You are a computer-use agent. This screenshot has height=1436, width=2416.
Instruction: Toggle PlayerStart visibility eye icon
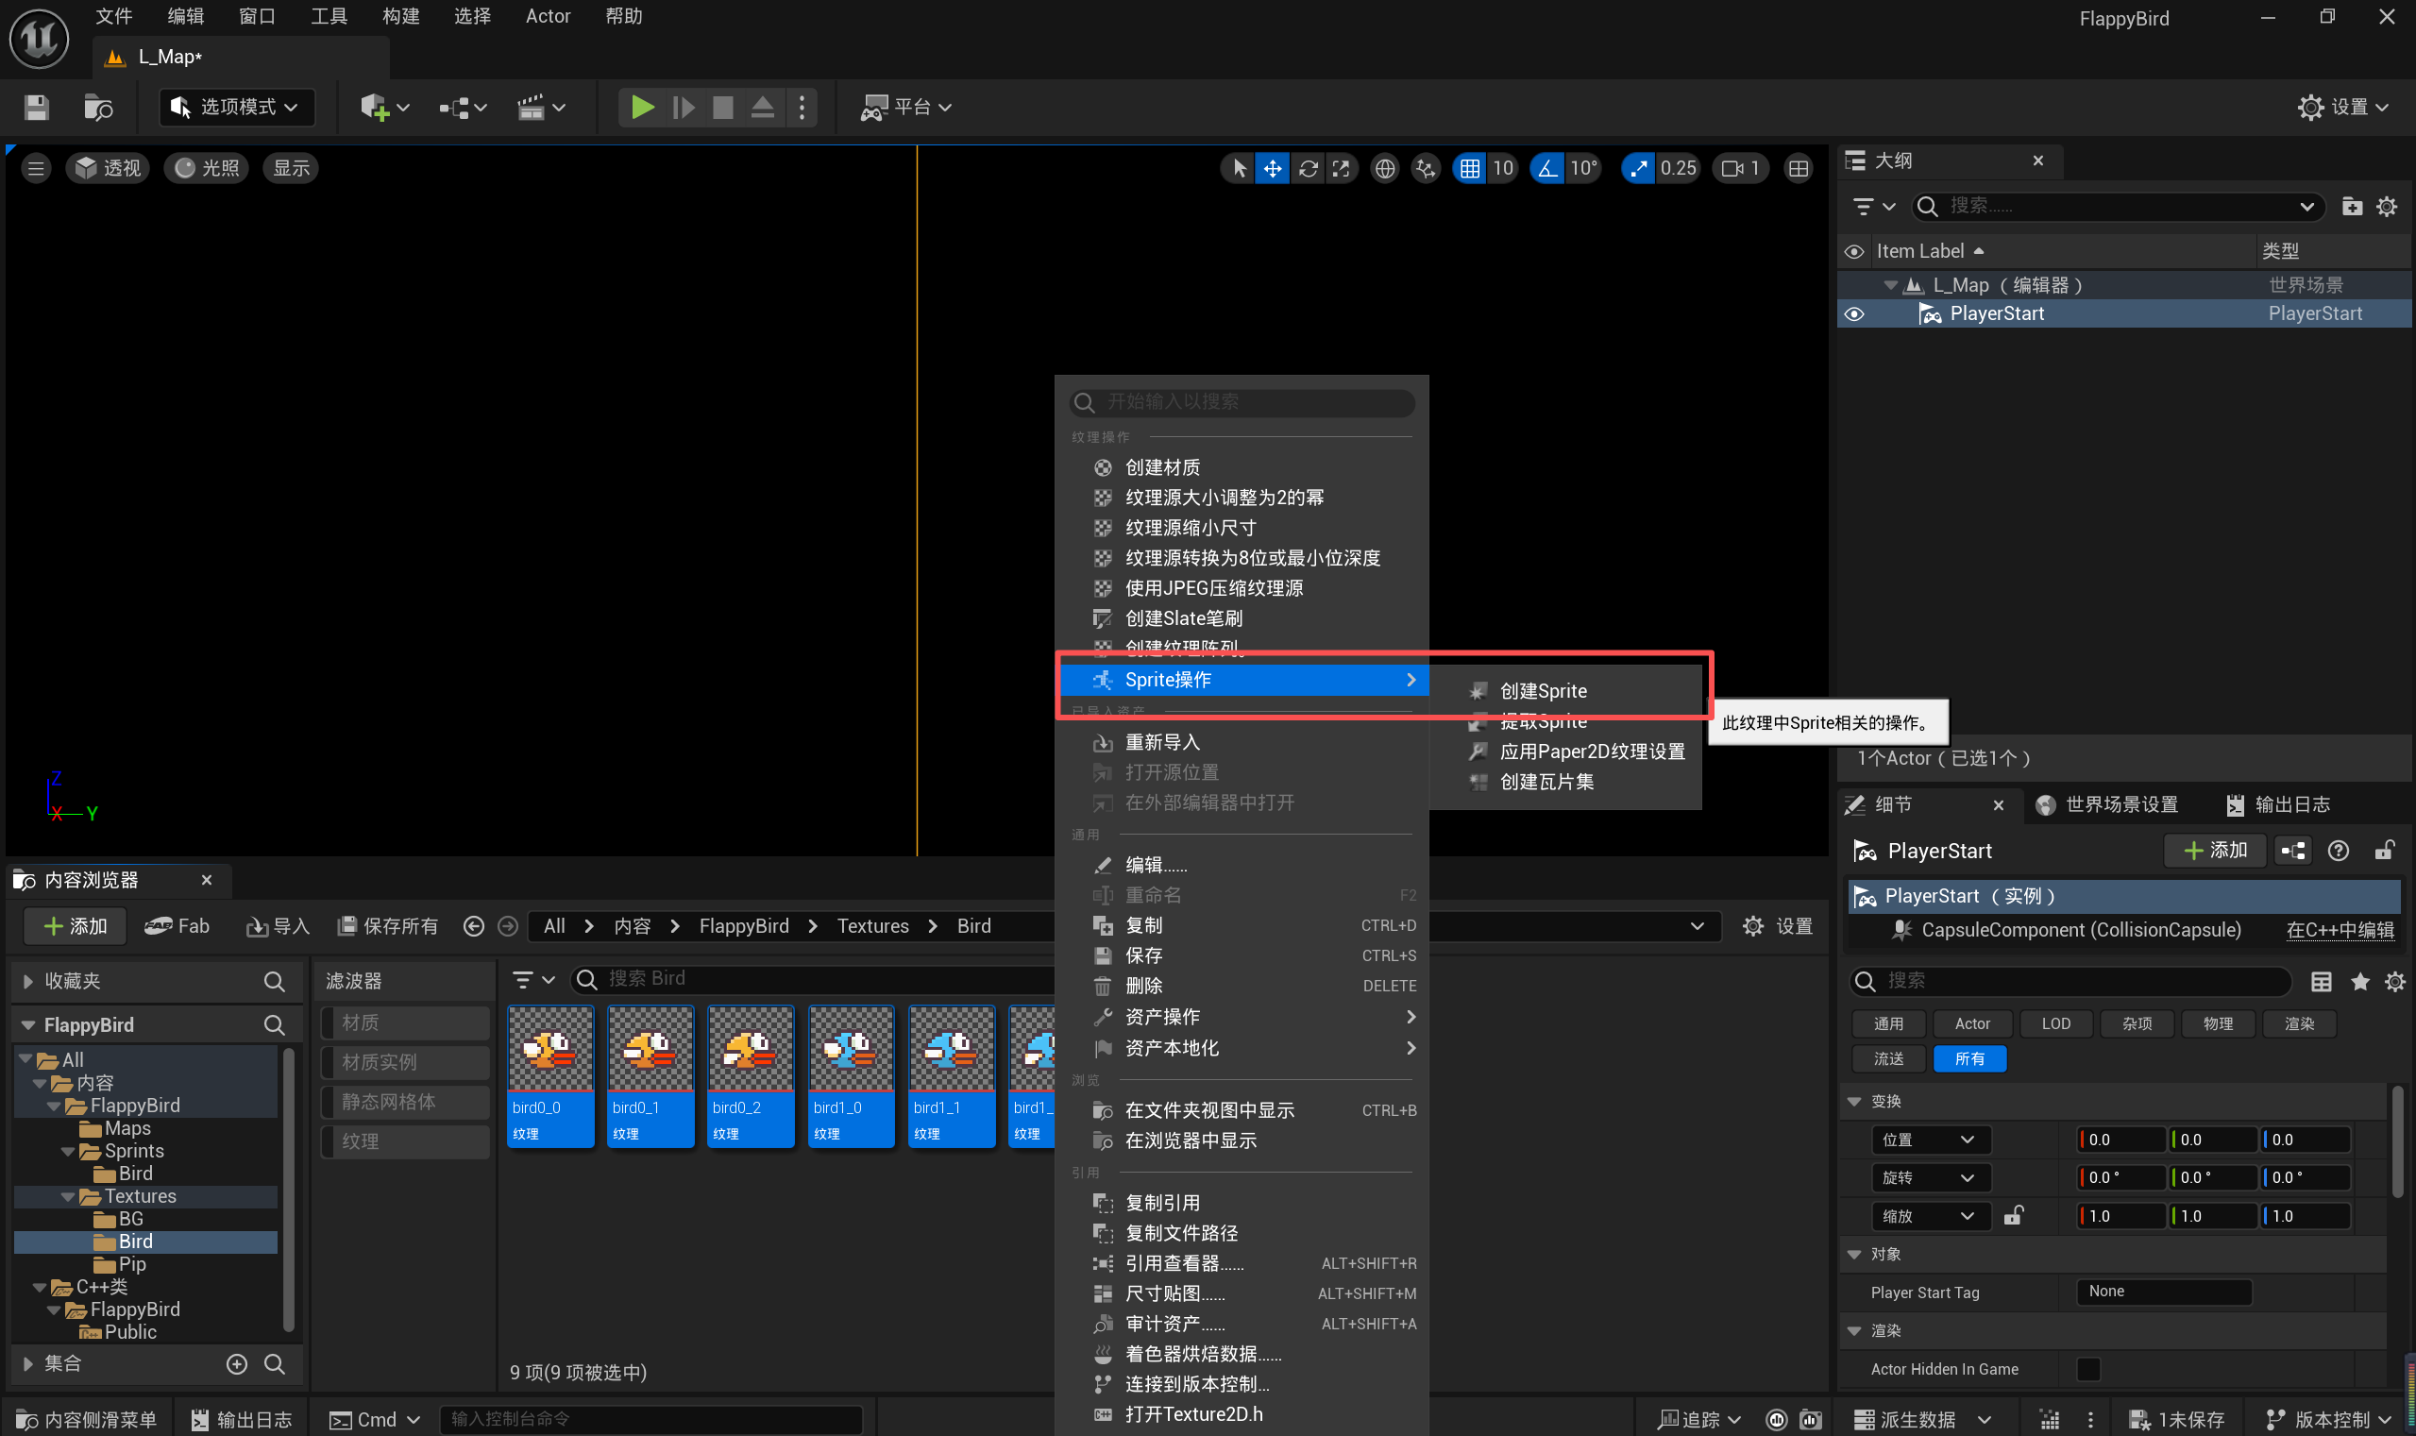1854,313
